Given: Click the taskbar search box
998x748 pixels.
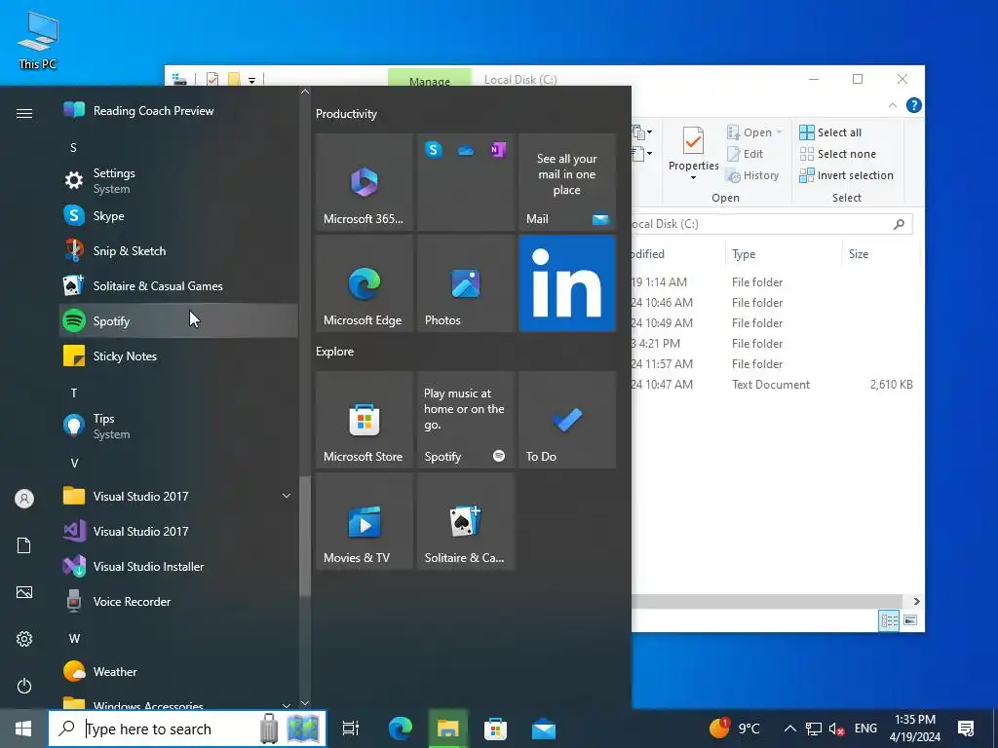Looking at the screenshot, I should 187,729.
